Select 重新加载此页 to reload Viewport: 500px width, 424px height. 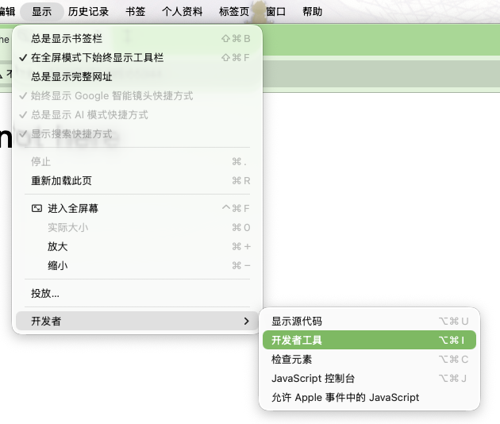(61, 180)
